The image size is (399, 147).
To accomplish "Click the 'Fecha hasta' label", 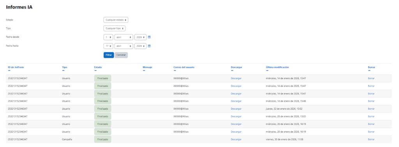I will (x=12, y=46).
